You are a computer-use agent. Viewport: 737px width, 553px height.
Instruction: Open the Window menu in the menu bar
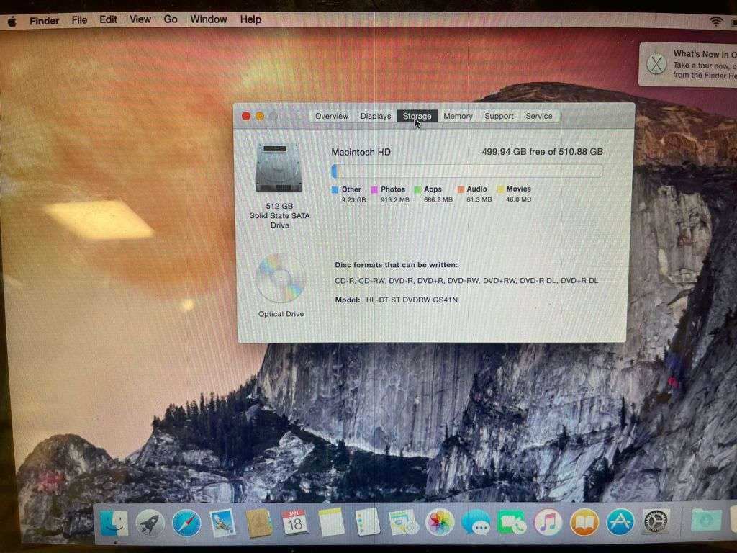point(209,19)
